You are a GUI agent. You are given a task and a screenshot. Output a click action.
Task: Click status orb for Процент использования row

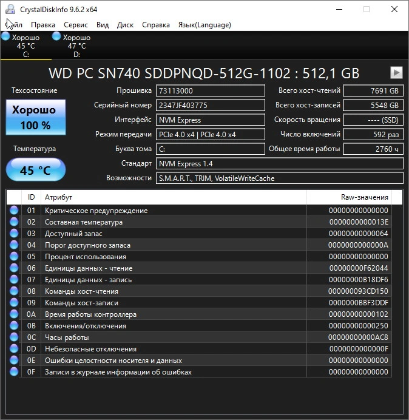[x=14, y=256]
